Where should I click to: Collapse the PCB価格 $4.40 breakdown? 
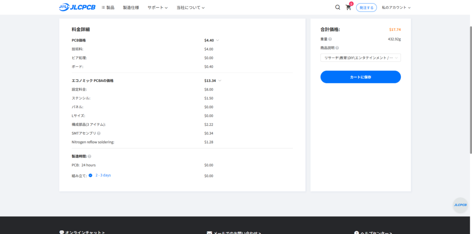[x=218, y=40]
